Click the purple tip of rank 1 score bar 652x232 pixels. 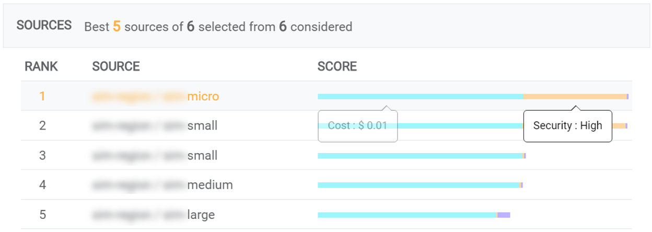click(x=627, y=97)
